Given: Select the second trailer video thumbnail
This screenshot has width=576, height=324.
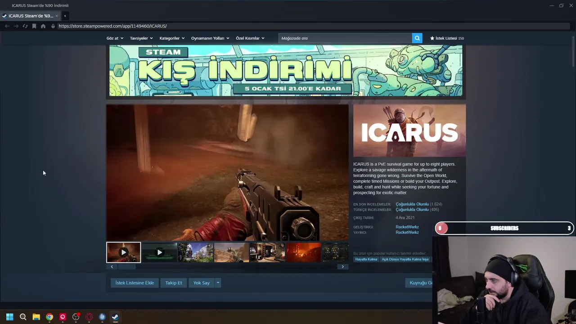Looking at the screenshot, I should [159, 252].
